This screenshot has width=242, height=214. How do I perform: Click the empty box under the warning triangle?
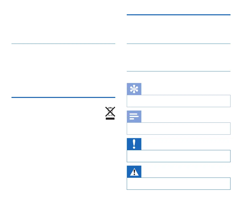click(179, 184)
